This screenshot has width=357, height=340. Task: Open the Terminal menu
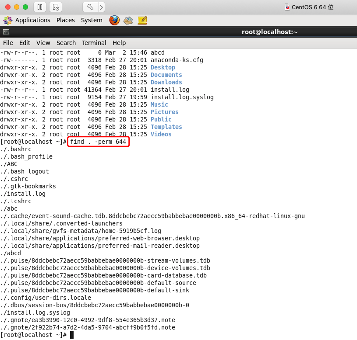94,43
